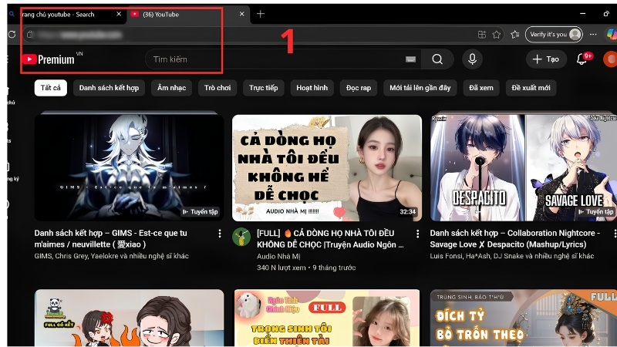The height and width of the screenshot is (347, 617).
Task: Click the search magnifier button
Action: coord(437,59)
